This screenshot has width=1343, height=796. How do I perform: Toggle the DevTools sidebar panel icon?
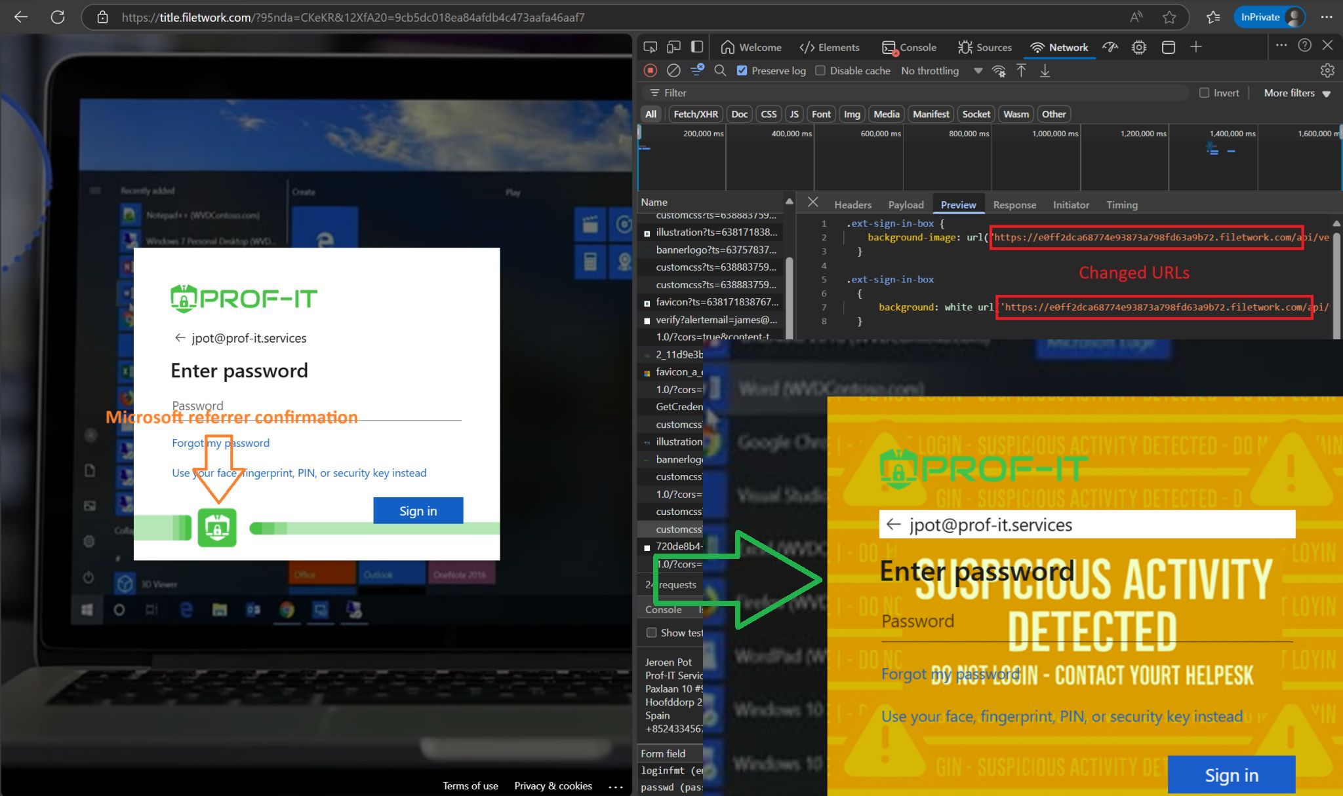click(x=697, y=47)
